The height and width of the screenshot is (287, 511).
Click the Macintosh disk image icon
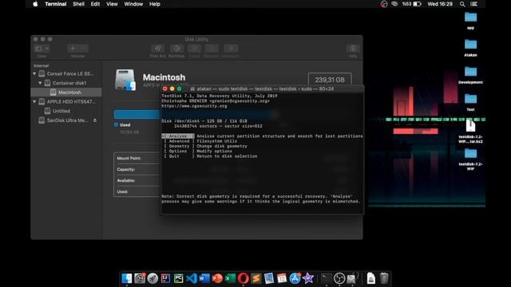[x=125, y=80]
